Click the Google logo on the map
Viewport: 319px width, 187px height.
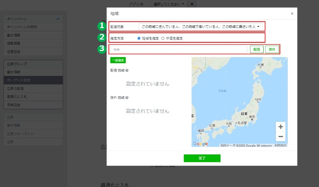tap(201, 144)
